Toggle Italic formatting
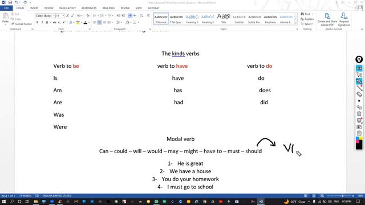The width and height of the screenshot is (365, 205). pos(42,23)
